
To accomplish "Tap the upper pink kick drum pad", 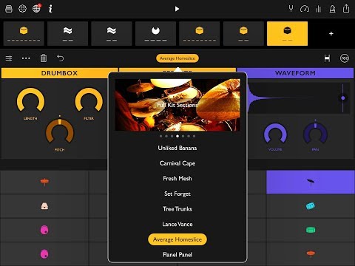I will coord(44,230).
